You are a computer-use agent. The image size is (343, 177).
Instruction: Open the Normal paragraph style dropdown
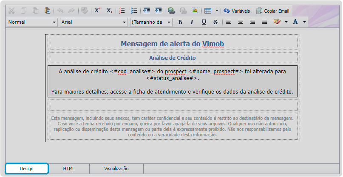32,22
